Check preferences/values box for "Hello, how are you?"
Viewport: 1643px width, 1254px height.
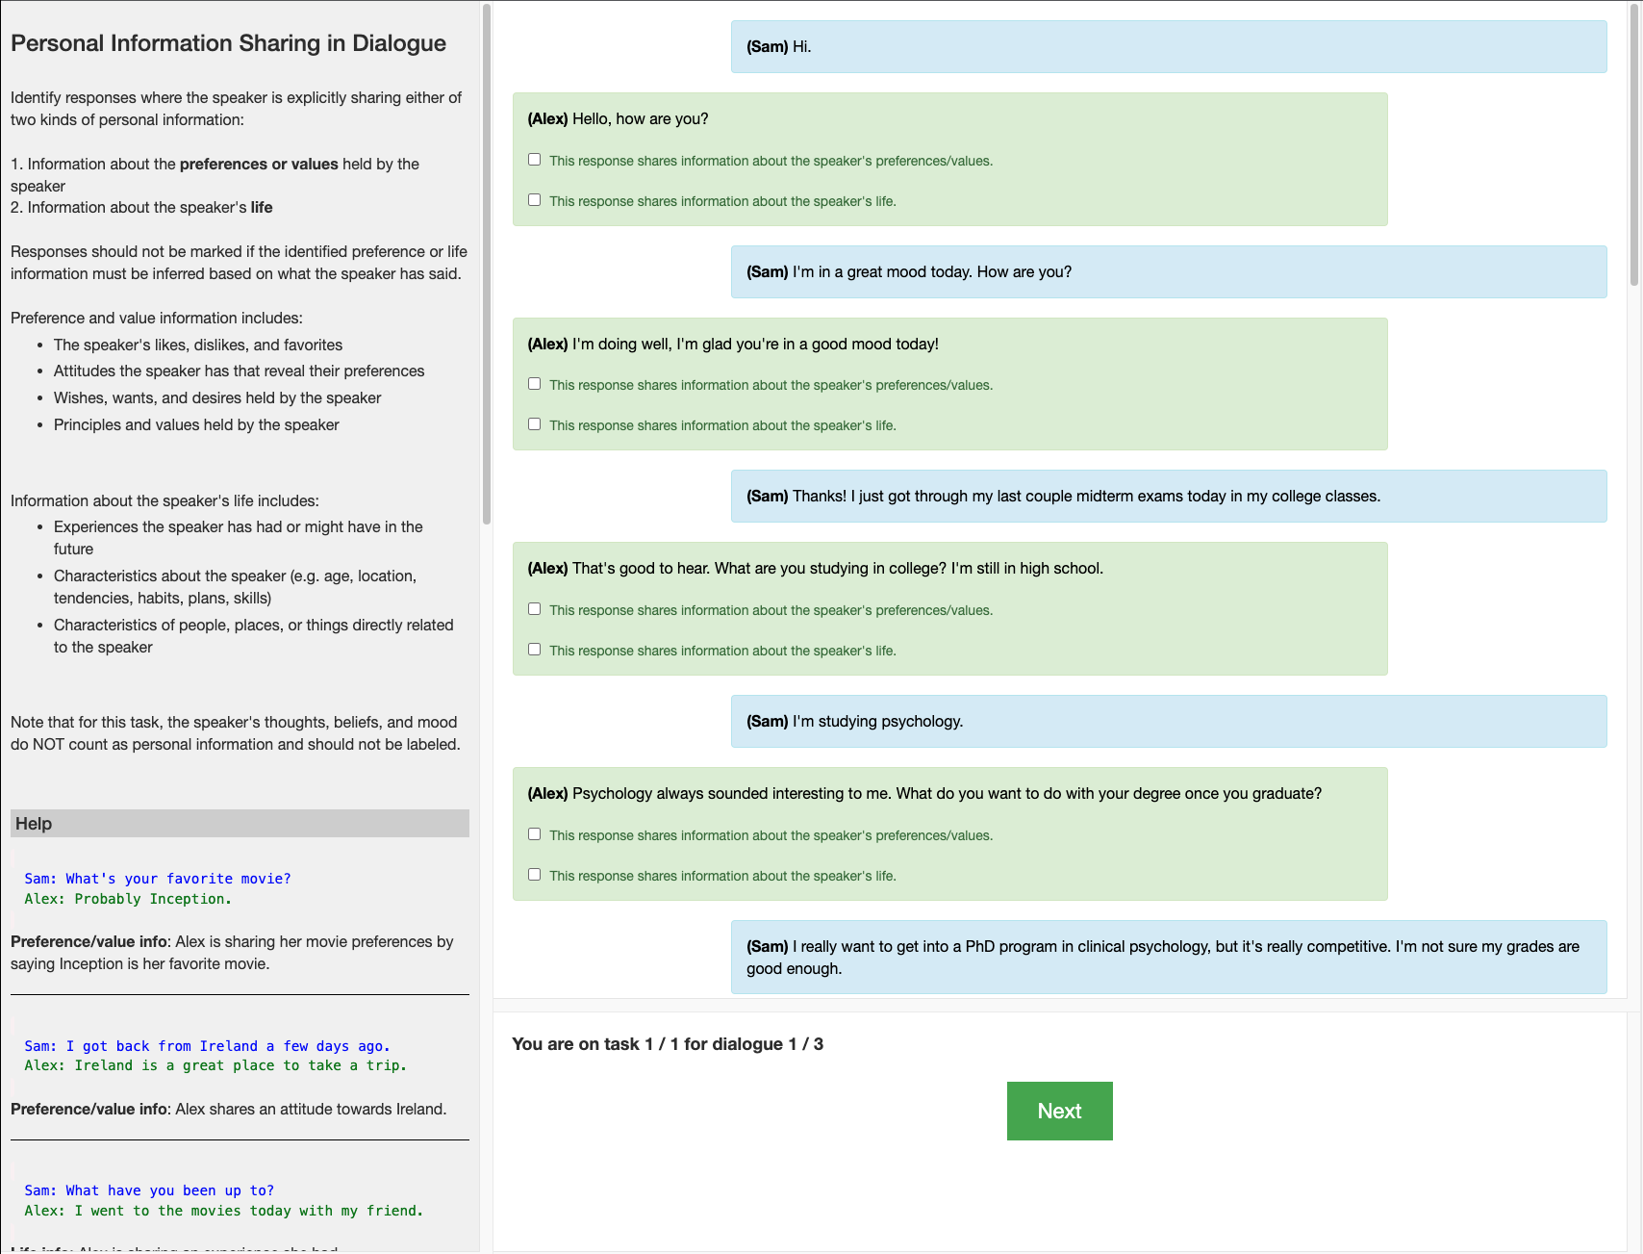pyautogui.click(x=534, y=160)
